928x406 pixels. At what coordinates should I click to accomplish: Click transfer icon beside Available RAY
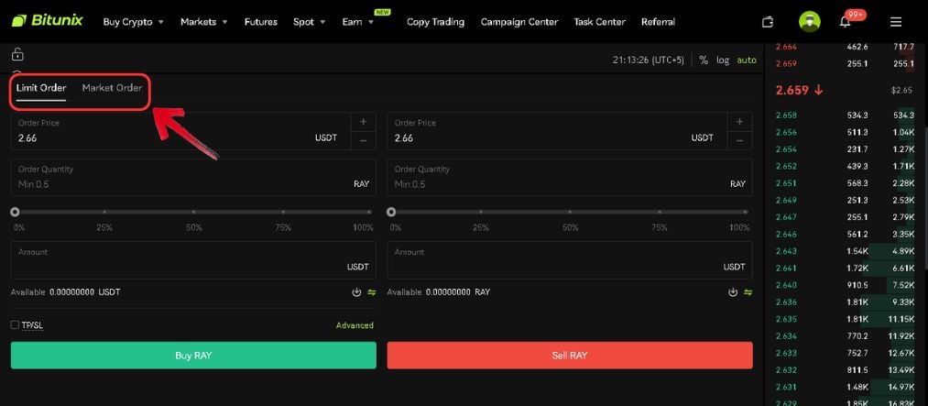point(748,292)
